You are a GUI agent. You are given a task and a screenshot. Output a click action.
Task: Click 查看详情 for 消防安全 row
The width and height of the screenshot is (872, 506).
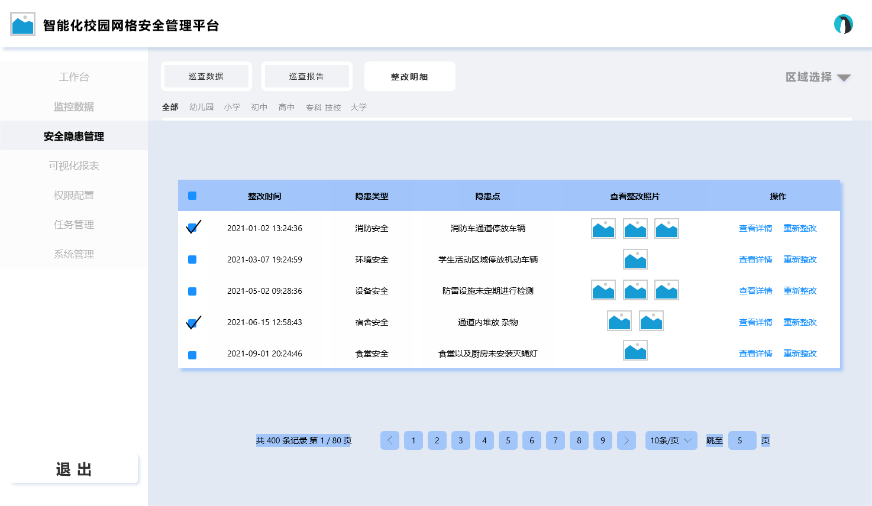click(755, 228)
